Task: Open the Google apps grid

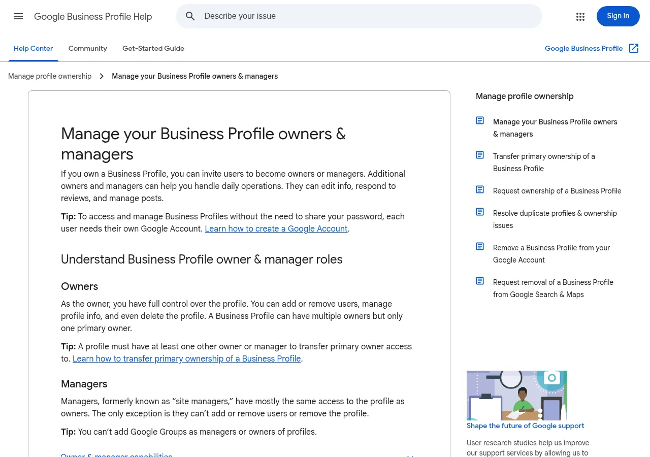Action: click(580, 16)
